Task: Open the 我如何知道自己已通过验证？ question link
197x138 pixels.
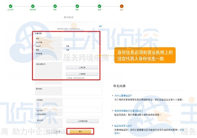Action: pos(129,111)
